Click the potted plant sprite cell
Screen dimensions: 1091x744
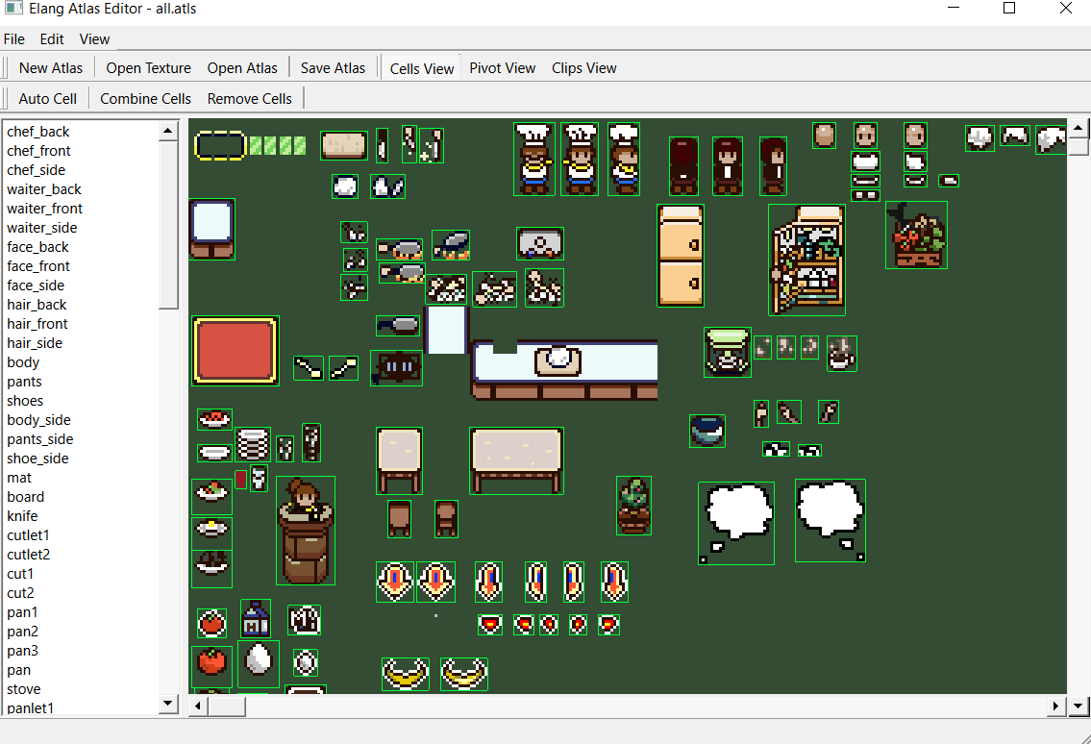(x=633, y=506)
